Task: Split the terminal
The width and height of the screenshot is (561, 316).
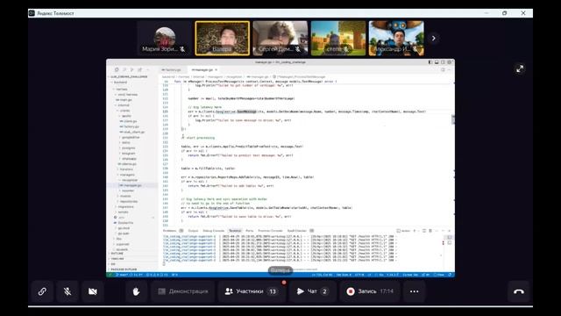Action: (424, 231)
